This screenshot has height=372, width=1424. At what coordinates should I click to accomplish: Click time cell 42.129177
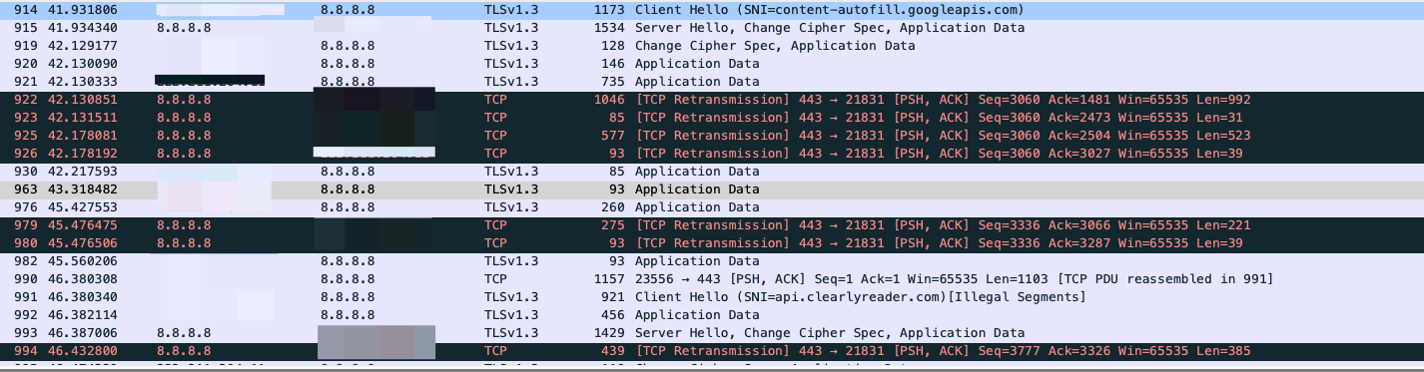[83, 46]
